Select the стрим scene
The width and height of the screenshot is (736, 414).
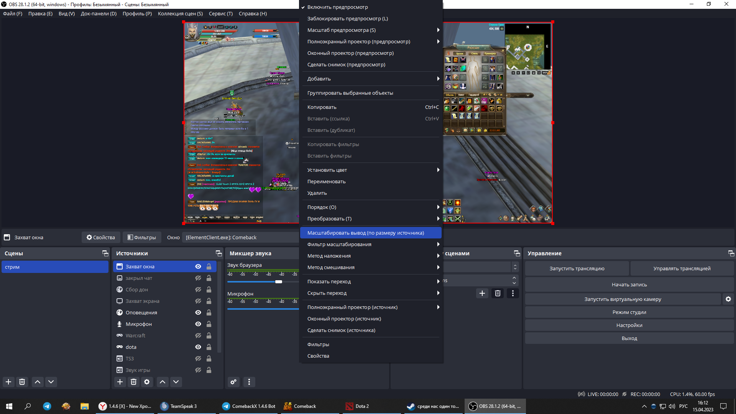point(55,267)
